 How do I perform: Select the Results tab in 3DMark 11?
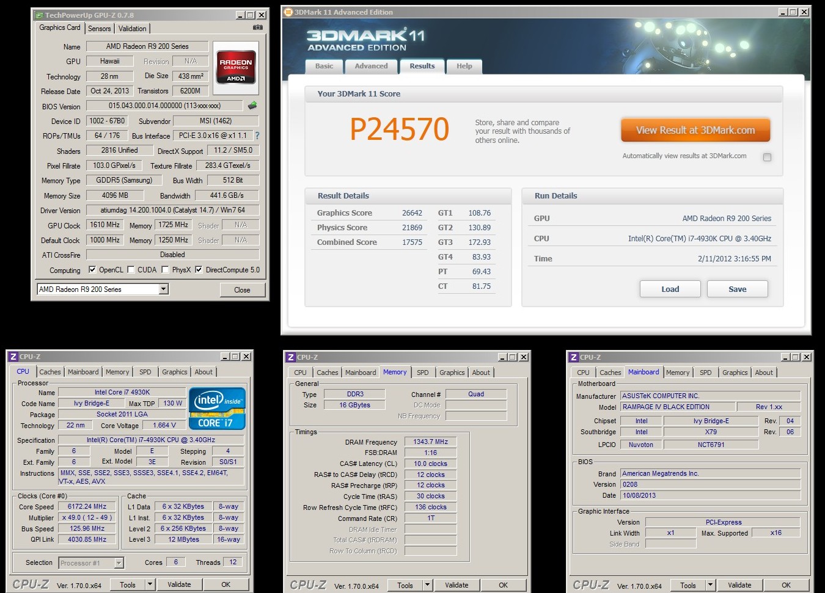point(422,66)
